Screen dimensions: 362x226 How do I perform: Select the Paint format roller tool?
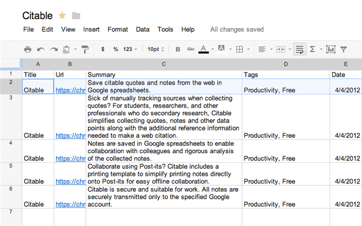(x=85, y=49)
